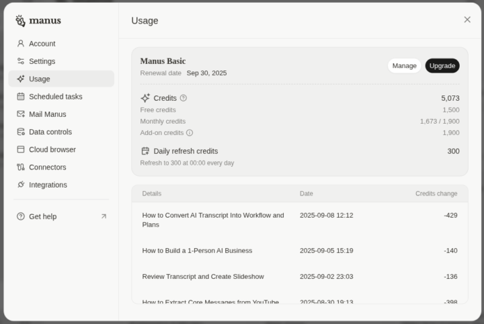The image size is (484, 324).
Task: Switch to Cloud browser section
Action: pos(61,149)
